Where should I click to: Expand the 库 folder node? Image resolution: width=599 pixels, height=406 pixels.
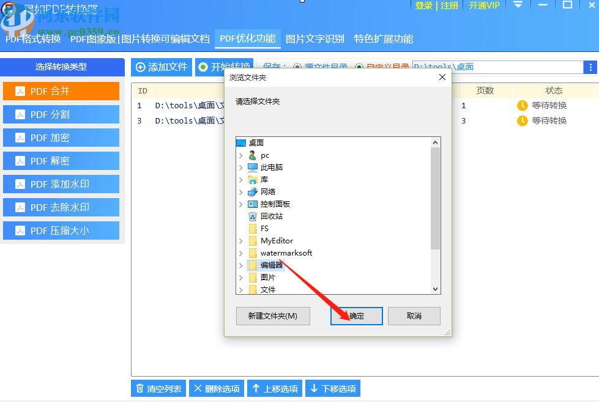[x=240, y=179]
